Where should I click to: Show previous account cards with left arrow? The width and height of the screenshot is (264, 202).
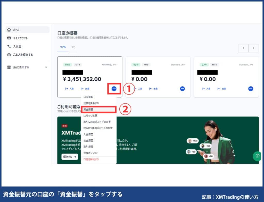(x=243, y=48)
